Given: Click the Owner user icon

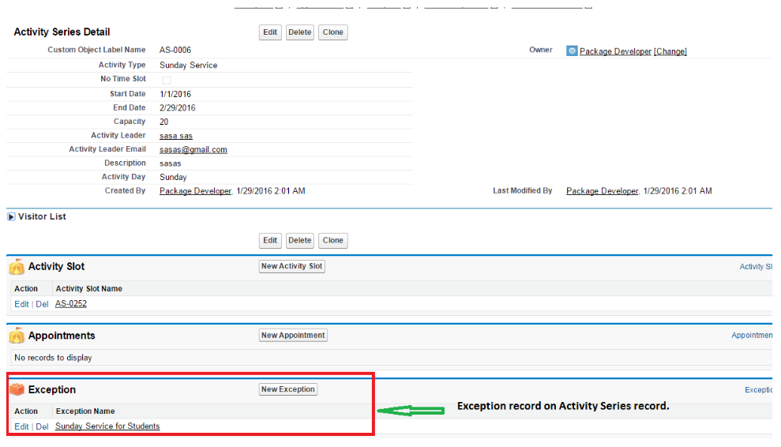Looking at the screenshot, I should (572, 51).
